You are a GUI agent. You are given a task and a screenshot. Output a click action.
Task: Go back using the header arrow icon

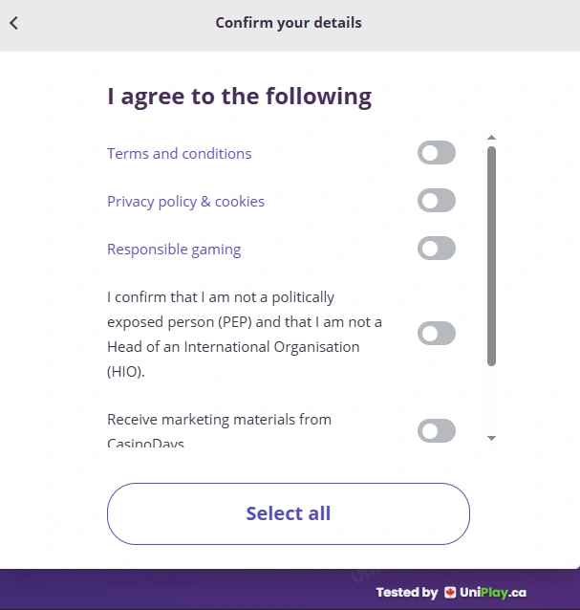14,23
